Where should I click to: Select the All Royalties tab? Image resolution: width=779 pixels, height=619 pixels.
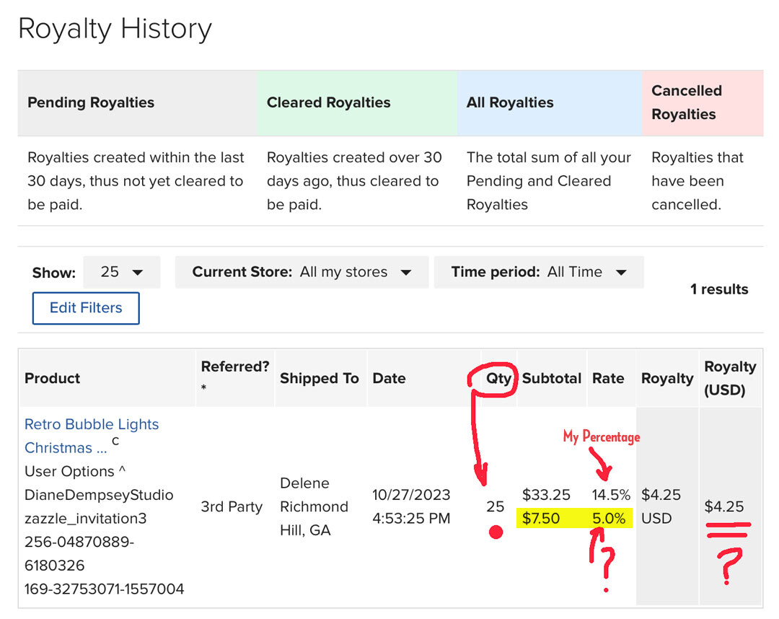550,103
